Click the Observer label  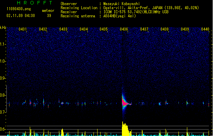(x=69, y=4)
